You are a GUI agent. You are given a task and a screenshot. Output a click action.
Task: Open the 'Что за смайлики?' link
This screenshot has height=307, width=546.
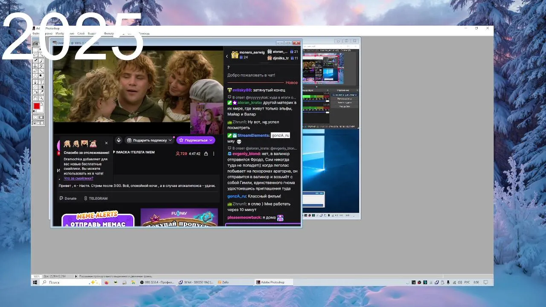78,178
